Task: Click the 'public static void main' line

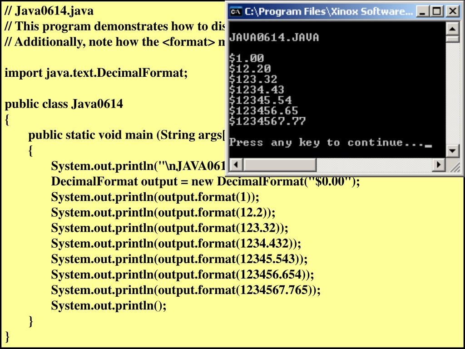Action: 128,135
